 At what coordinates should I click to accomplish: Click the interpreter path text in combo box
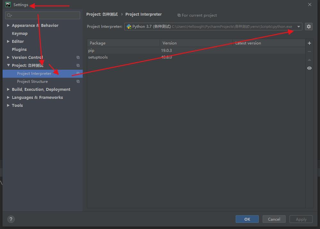click(x=232, y=27)
